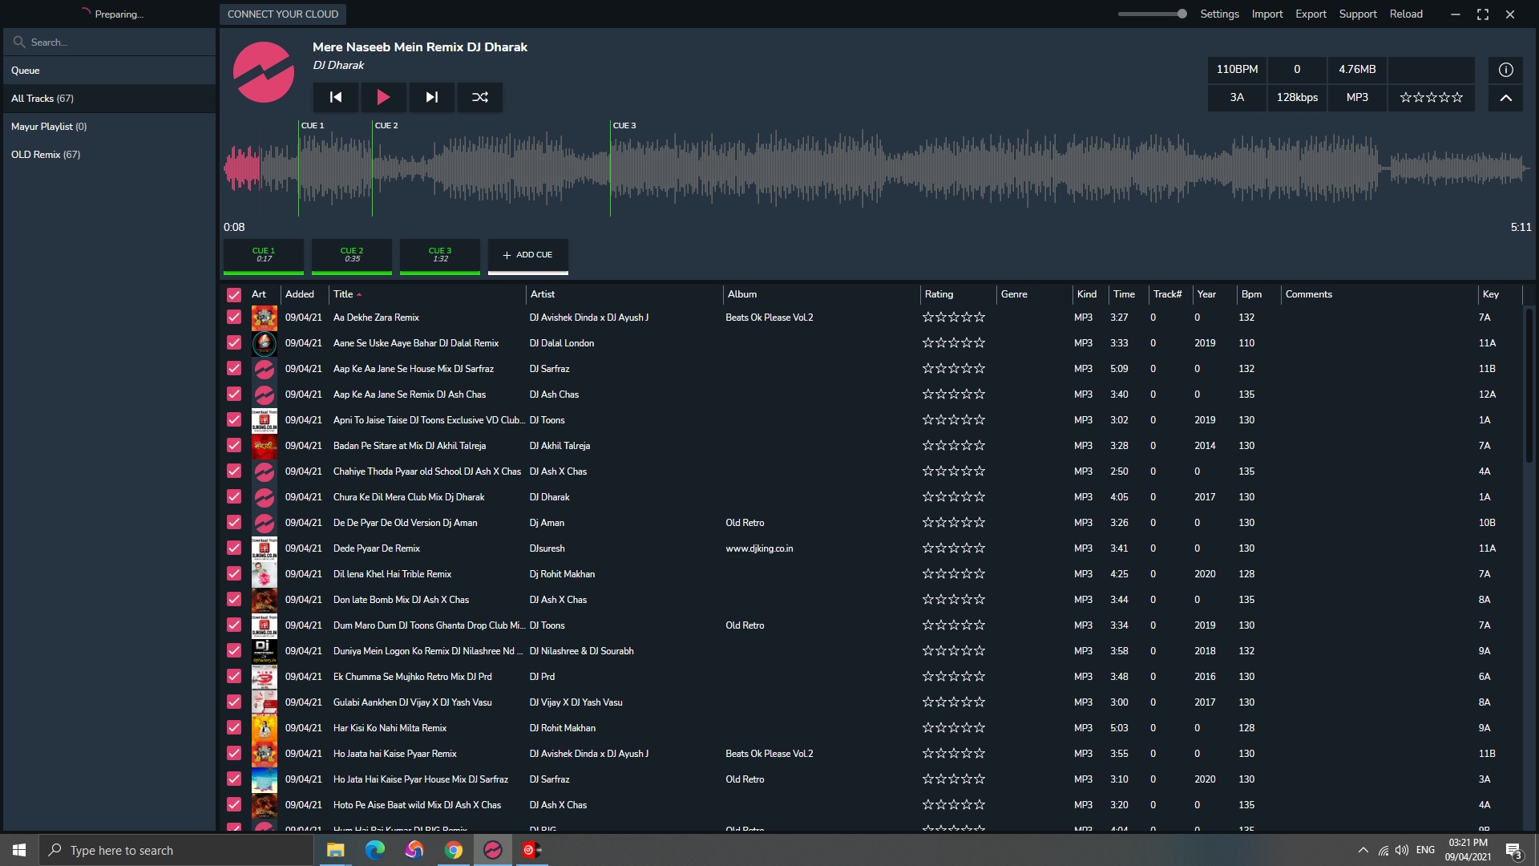
Task: Collapse the player panel with the chevron
Action: click(x=1505, y=98)
